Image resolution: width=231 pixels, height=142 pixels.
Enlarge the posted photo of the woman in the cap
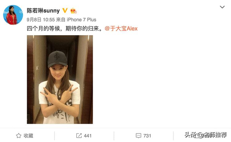coord(60,79)
